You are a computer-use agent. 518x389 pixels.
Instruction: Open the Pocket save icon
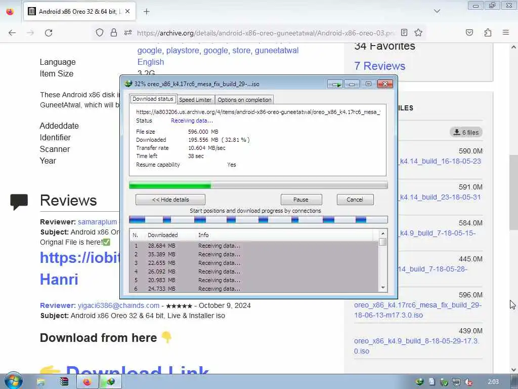[469, 32]
